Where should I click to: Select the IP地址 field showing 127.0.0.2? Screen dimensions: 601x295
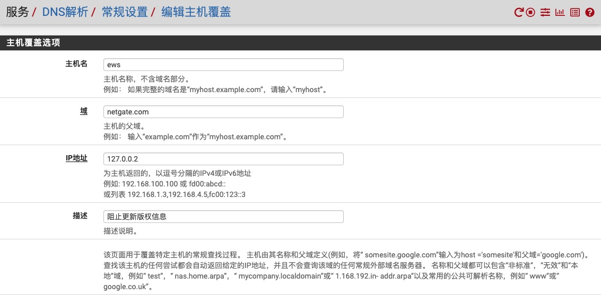point(223,159)
